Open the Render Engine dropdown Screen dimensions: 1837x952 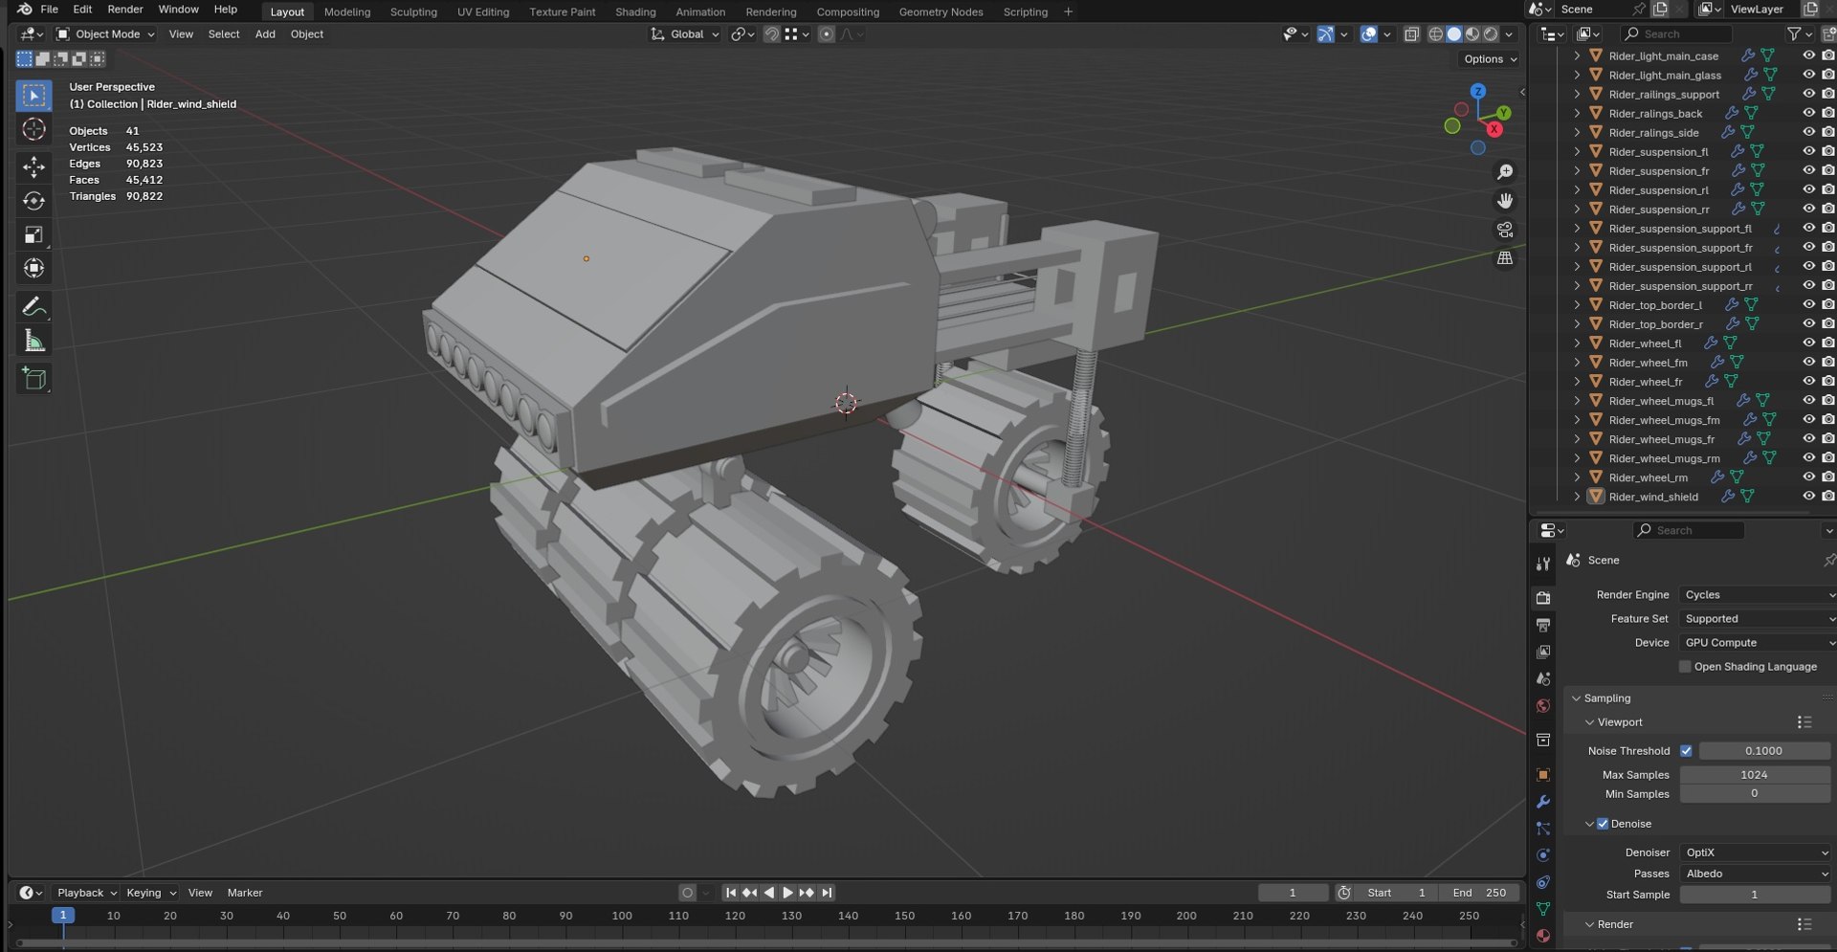1757,595
